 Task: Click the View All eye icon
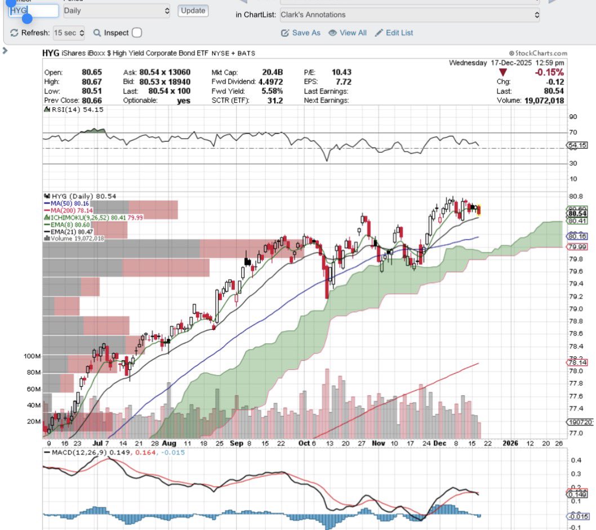tap(332, 33)
